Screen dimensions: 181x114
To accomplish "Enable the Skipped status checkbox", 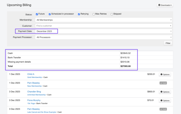I will 112,14.
